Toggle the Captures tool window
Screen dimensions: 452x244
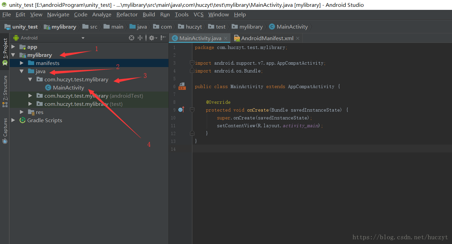coord(5,131)
